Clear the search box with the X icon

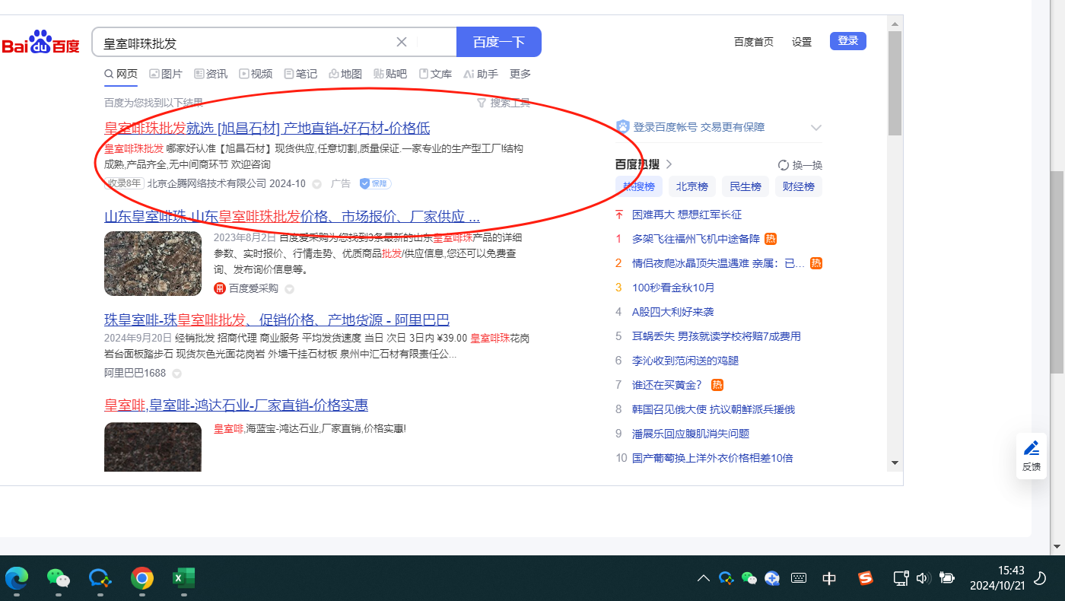tap(402, 42)
